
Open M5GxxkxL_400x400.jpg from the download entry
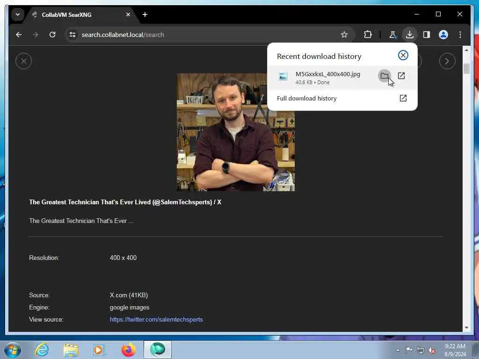pos(401,76)
